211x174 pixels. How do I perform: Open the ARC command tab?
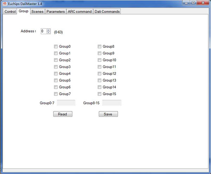pyautogui.click(x=79, y=12)
